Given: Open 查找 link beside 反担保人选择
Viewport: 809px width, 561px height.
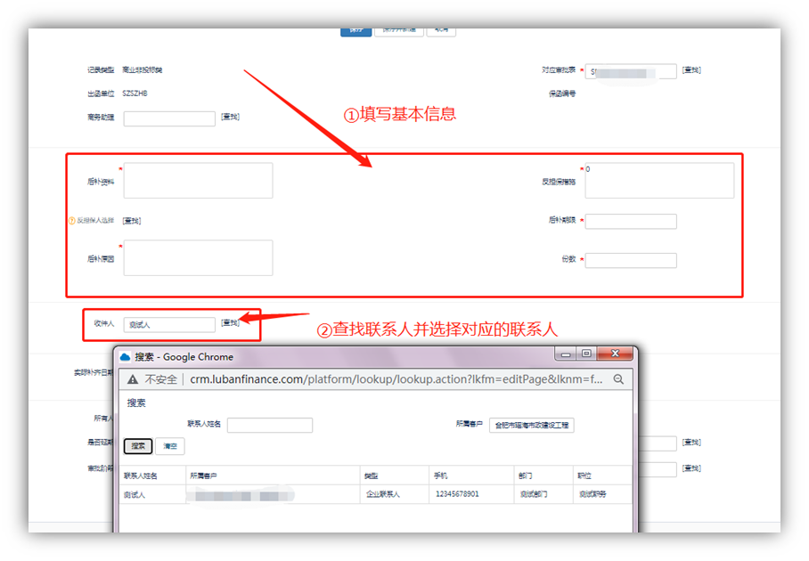Looking at the screenshot, I should (x=131, y=221).
